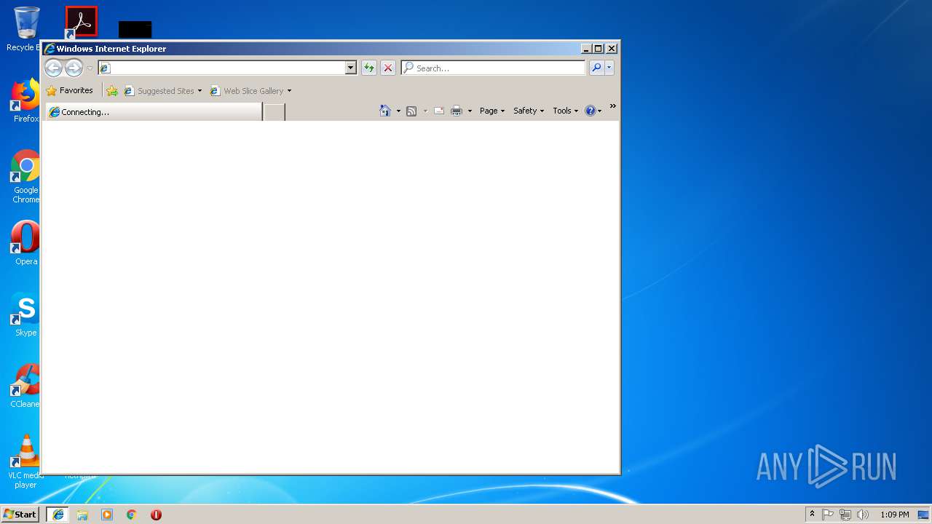Show more command bar items chevron

coord(612,106)
